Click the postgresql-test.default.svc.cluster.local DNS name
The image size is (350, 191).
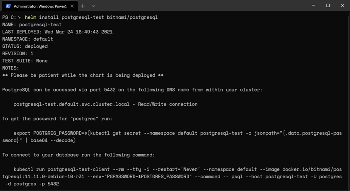(x=71, y=104)
